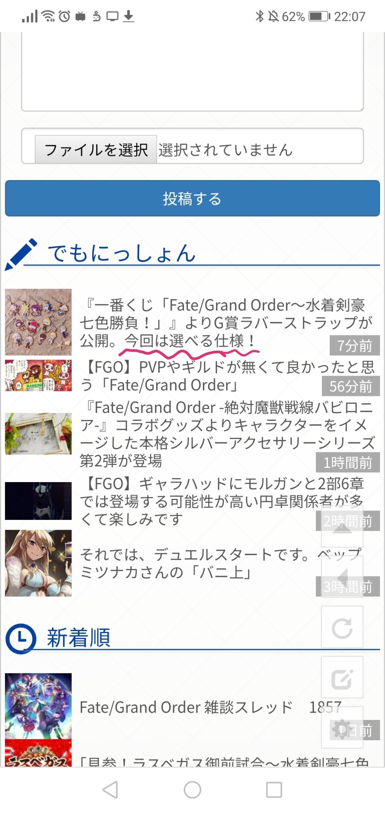Open the 一番くじ水着剣豪七色勝負 article link
The height and width of the screenshot is (813, 385).
pos(226,323)
